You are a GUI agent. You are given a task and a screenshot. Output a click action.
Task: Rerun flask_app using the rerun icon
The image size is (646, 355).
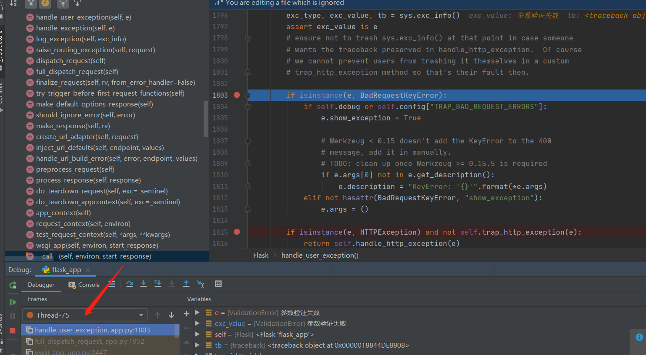(13, 285)
